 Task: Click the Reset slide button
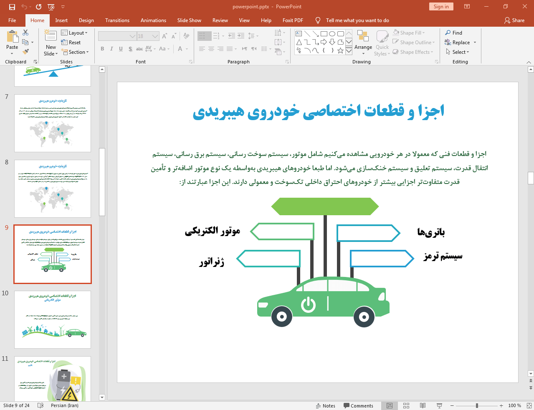point(71,43)
